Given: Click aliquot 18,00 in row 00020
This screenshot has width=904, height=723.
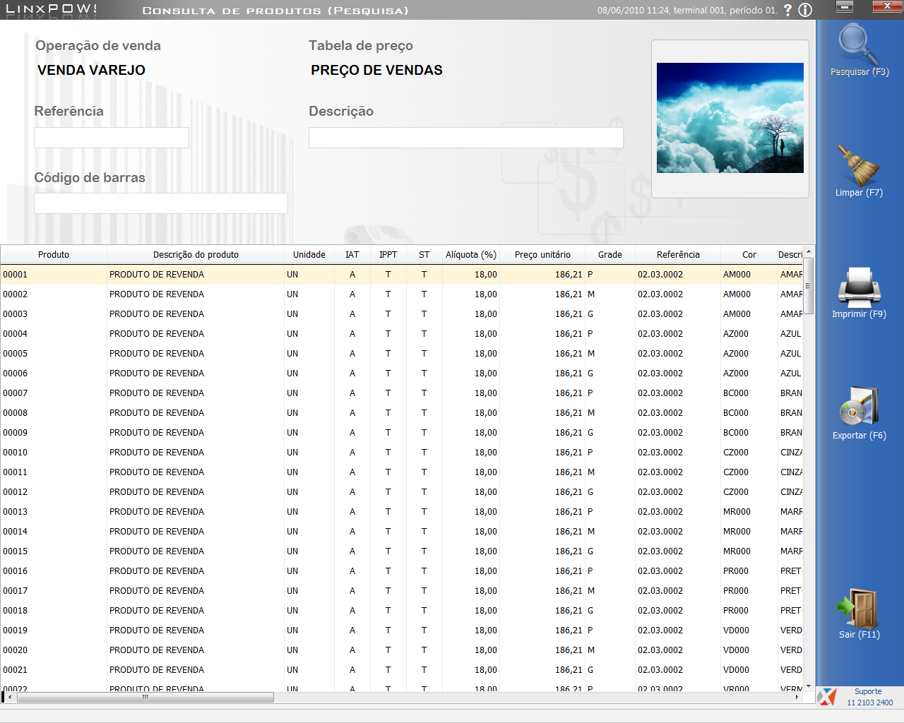Looking at the screenshot, I should coord(486,650).
